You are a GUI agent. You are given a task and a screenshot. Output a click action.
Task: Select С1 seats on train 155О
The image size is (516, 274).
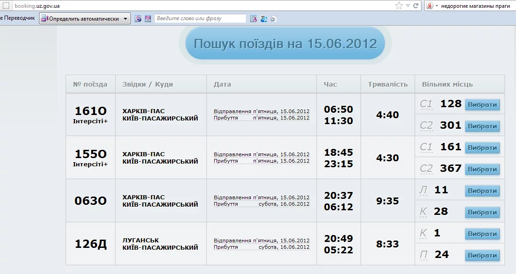click(482, 148)
